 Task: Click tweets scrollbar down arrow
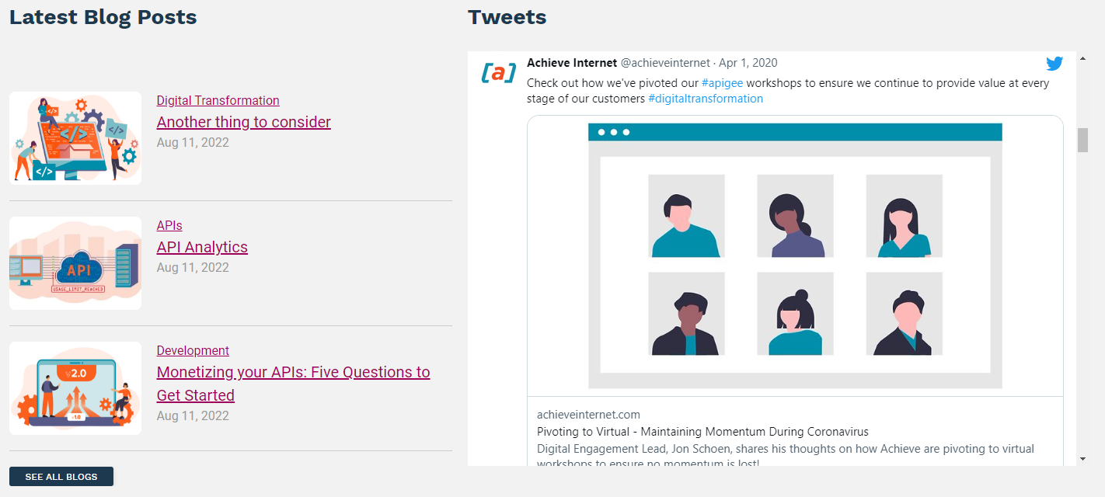pos(1082,459)
